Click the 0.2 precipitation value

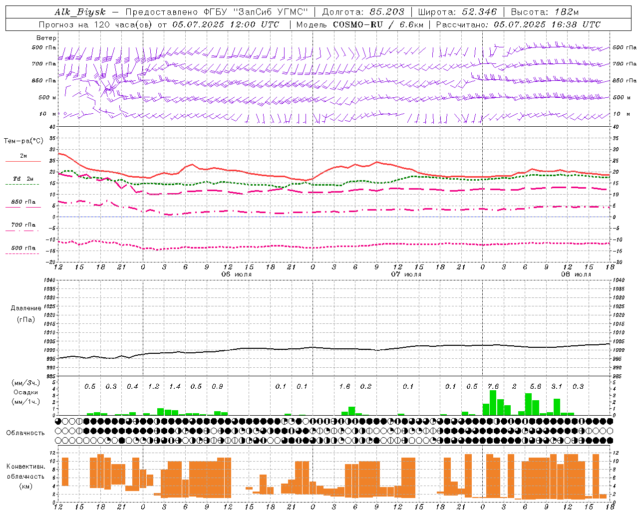point(366,387)
